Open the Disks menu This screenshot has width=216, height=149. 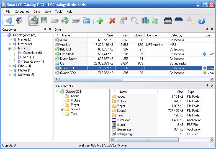37,12
